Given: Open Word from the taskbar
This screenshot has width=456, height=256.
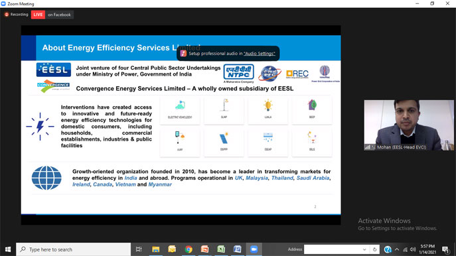Looking at the screenshot, I should [x=238, y=249].
